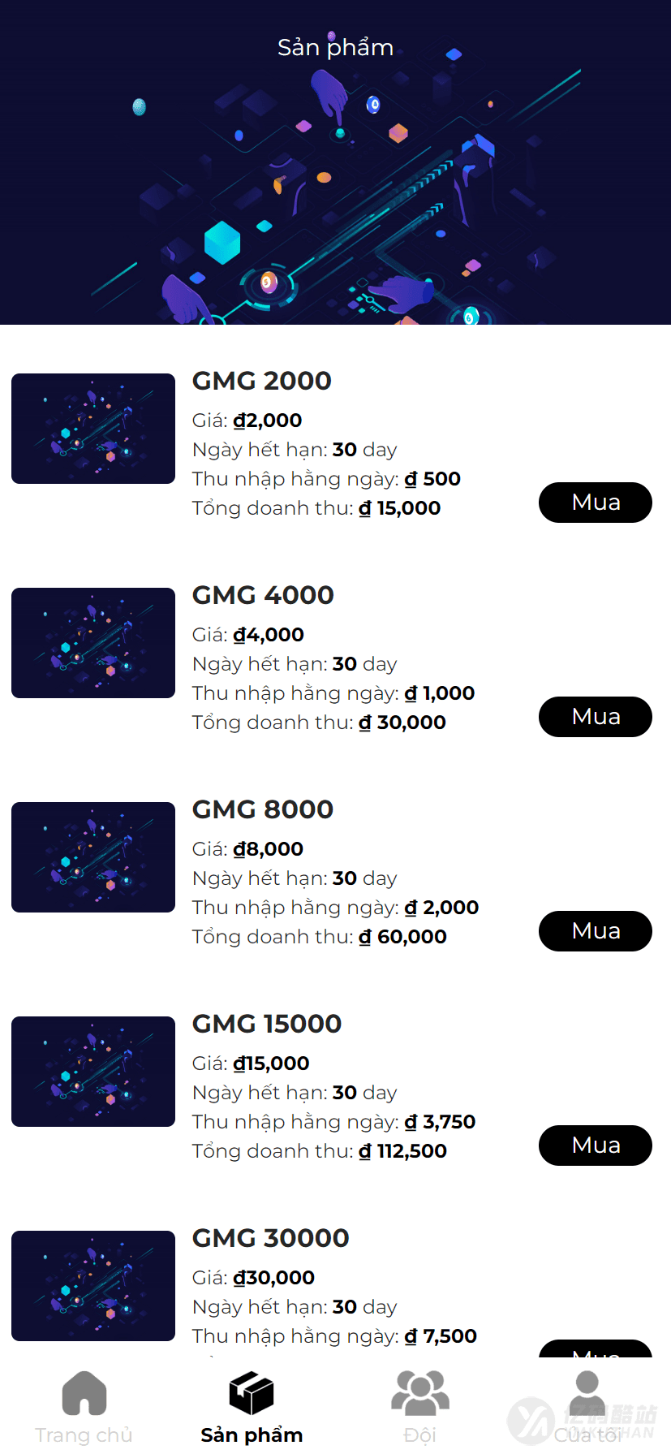This screenshot has width=671, height=1454.
Task: Select the GMG 15000 product image
Action: [x=93, y=1072]
